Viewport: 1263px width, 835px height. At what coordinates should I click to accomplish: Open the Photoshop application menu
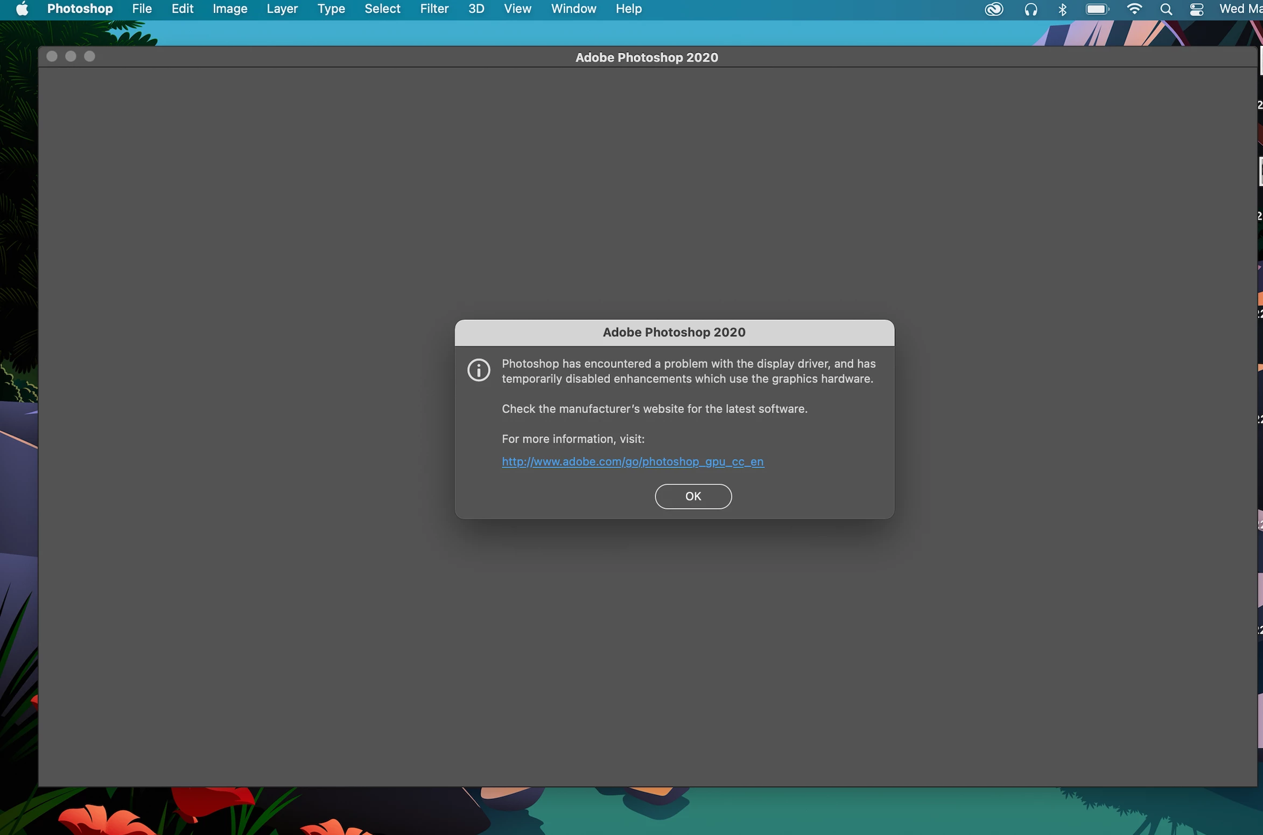pos(80,9)
